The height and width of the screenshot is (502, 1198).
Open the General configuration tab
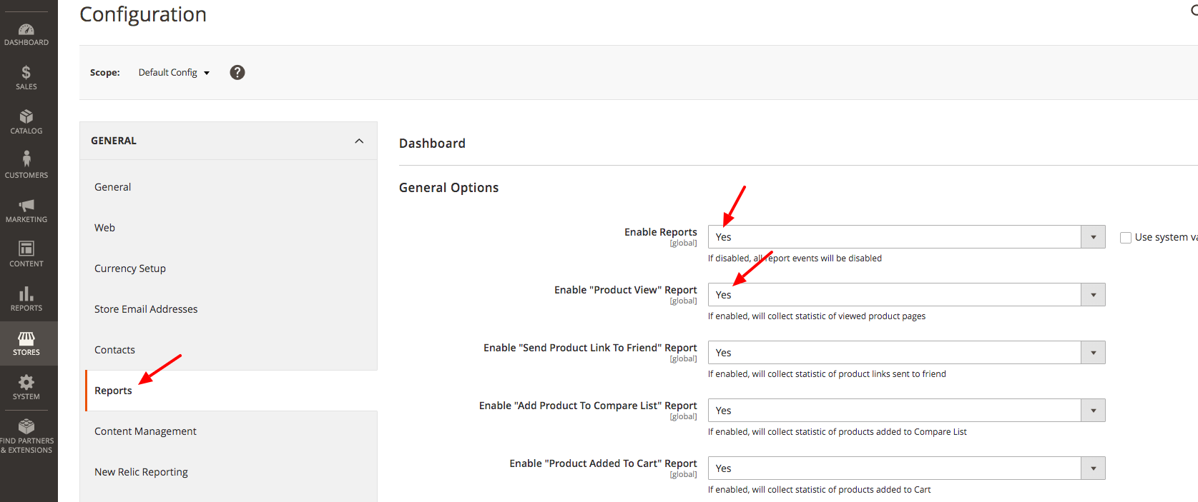pyautogui.click(x=113, y=187)
